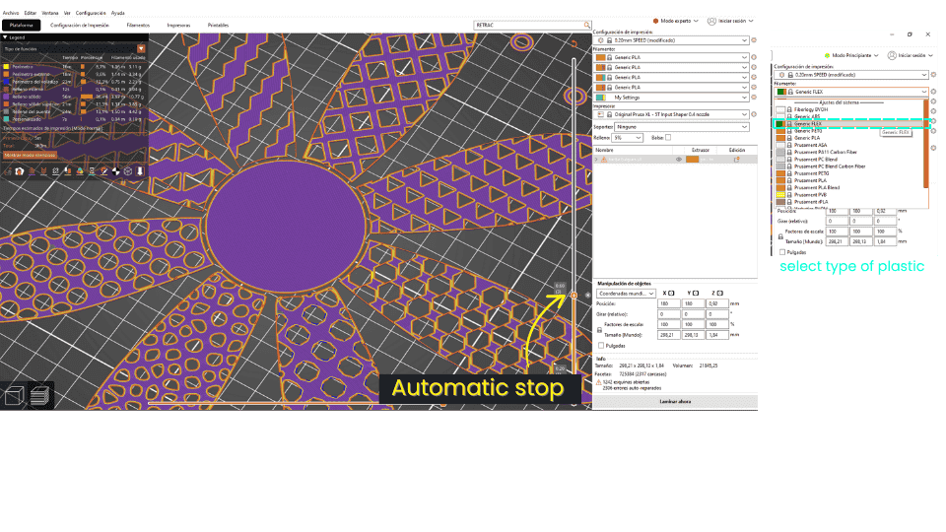This screenshot has height=532, width=946.
Task: Click the Laminar ahora button
Action: [x=674, y=402]
